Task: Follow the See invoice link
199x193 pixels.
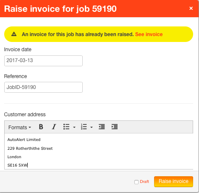Action: click(x=149, y=34)
